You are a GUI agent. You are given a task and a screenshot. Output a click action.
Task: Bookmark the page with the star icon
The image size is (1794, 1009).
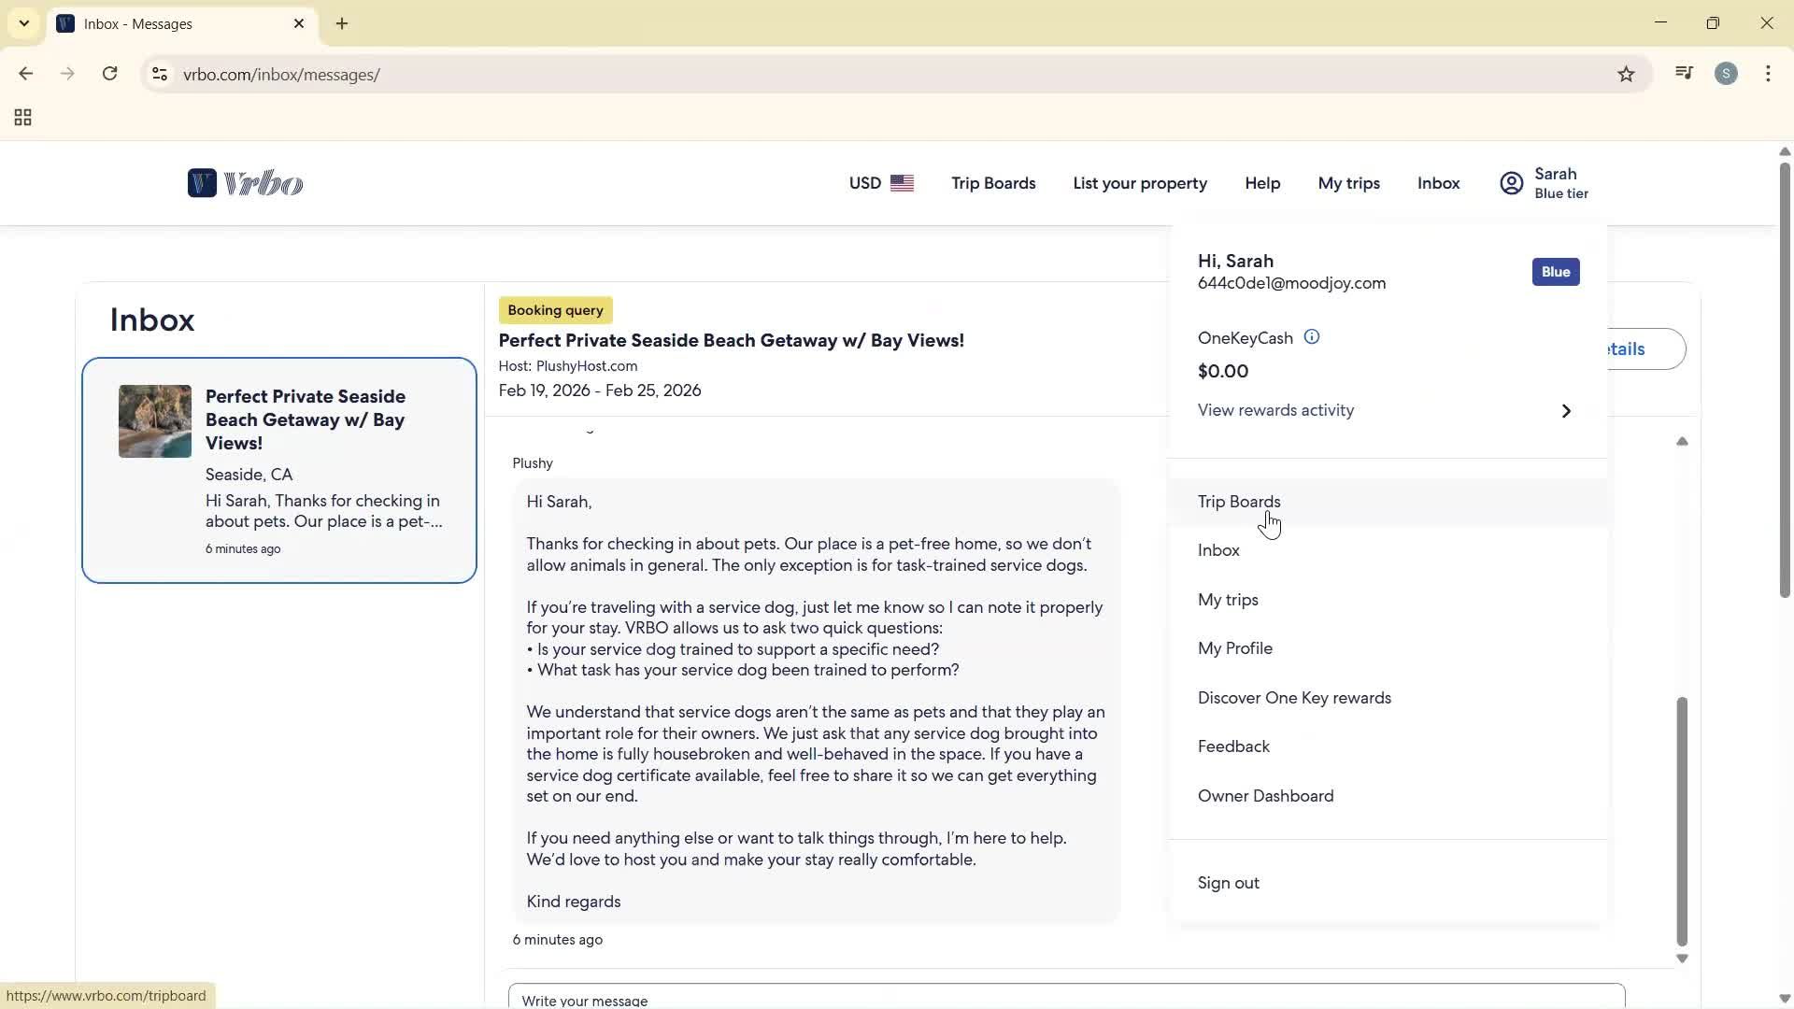coord(1627,74)
